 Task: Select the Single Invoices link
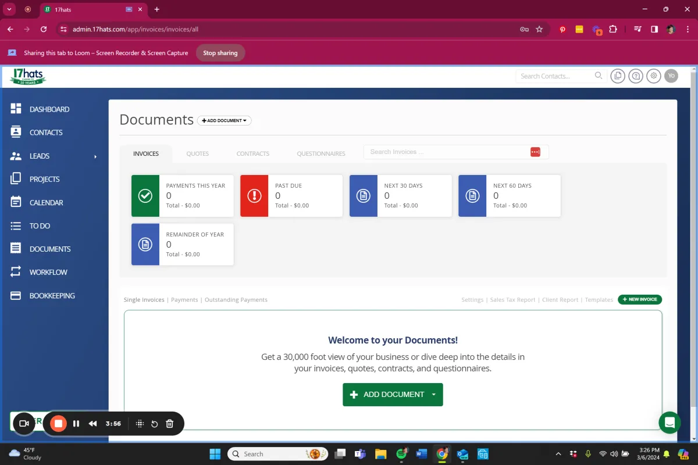144,300
